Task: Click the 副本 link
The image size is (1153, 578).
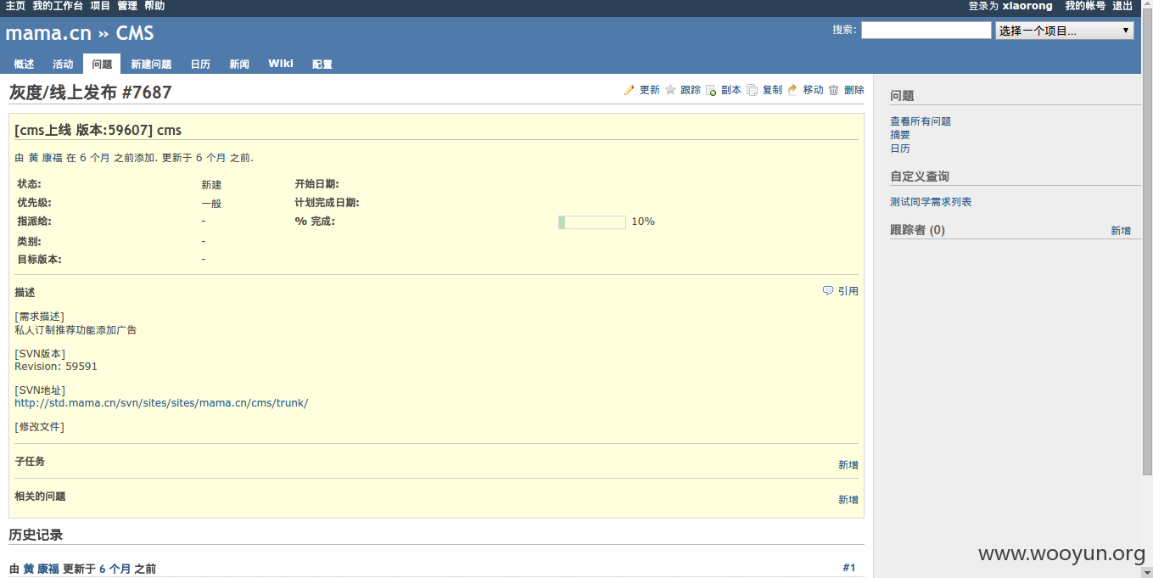Action: [x=731, y=90]
